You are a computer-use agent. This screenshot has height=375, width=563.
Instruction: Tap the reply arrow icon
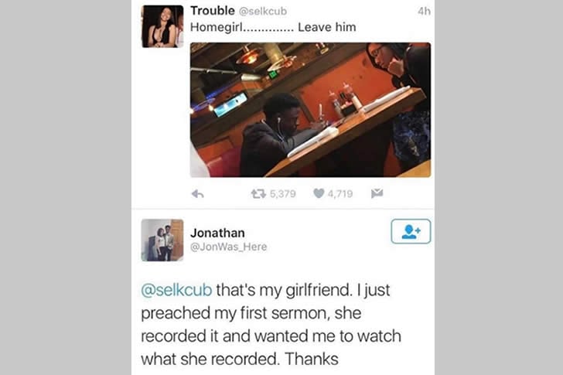[x=198, y=194]
